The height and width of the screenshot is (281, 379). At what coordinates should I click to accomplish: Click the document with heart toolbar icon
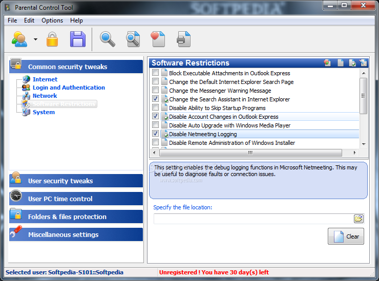pyautogui.click(x=158, y=39)
